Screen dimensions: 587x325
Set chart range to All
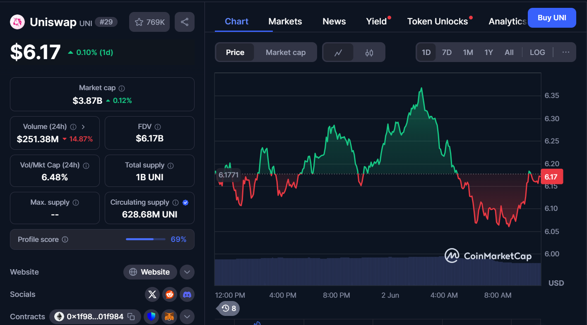pos(509,53)
